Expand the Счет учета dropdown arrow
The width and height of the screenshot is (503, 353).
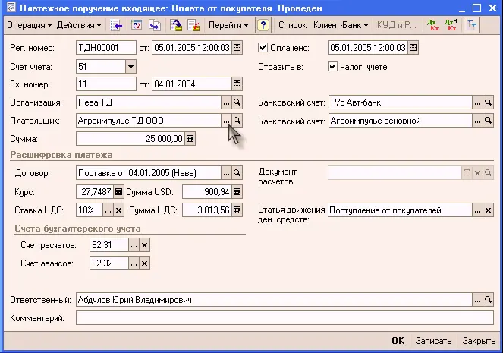[130, 67]
